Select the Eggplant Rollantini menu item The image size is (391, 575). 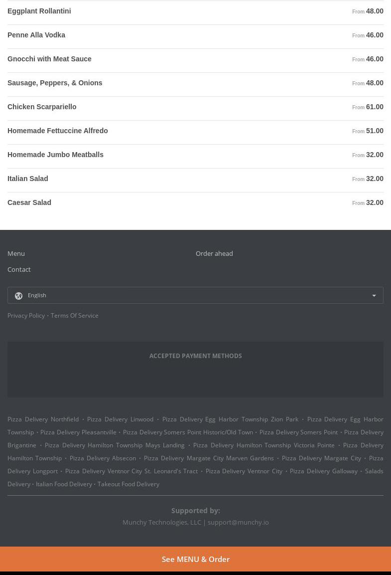[39, 11]
